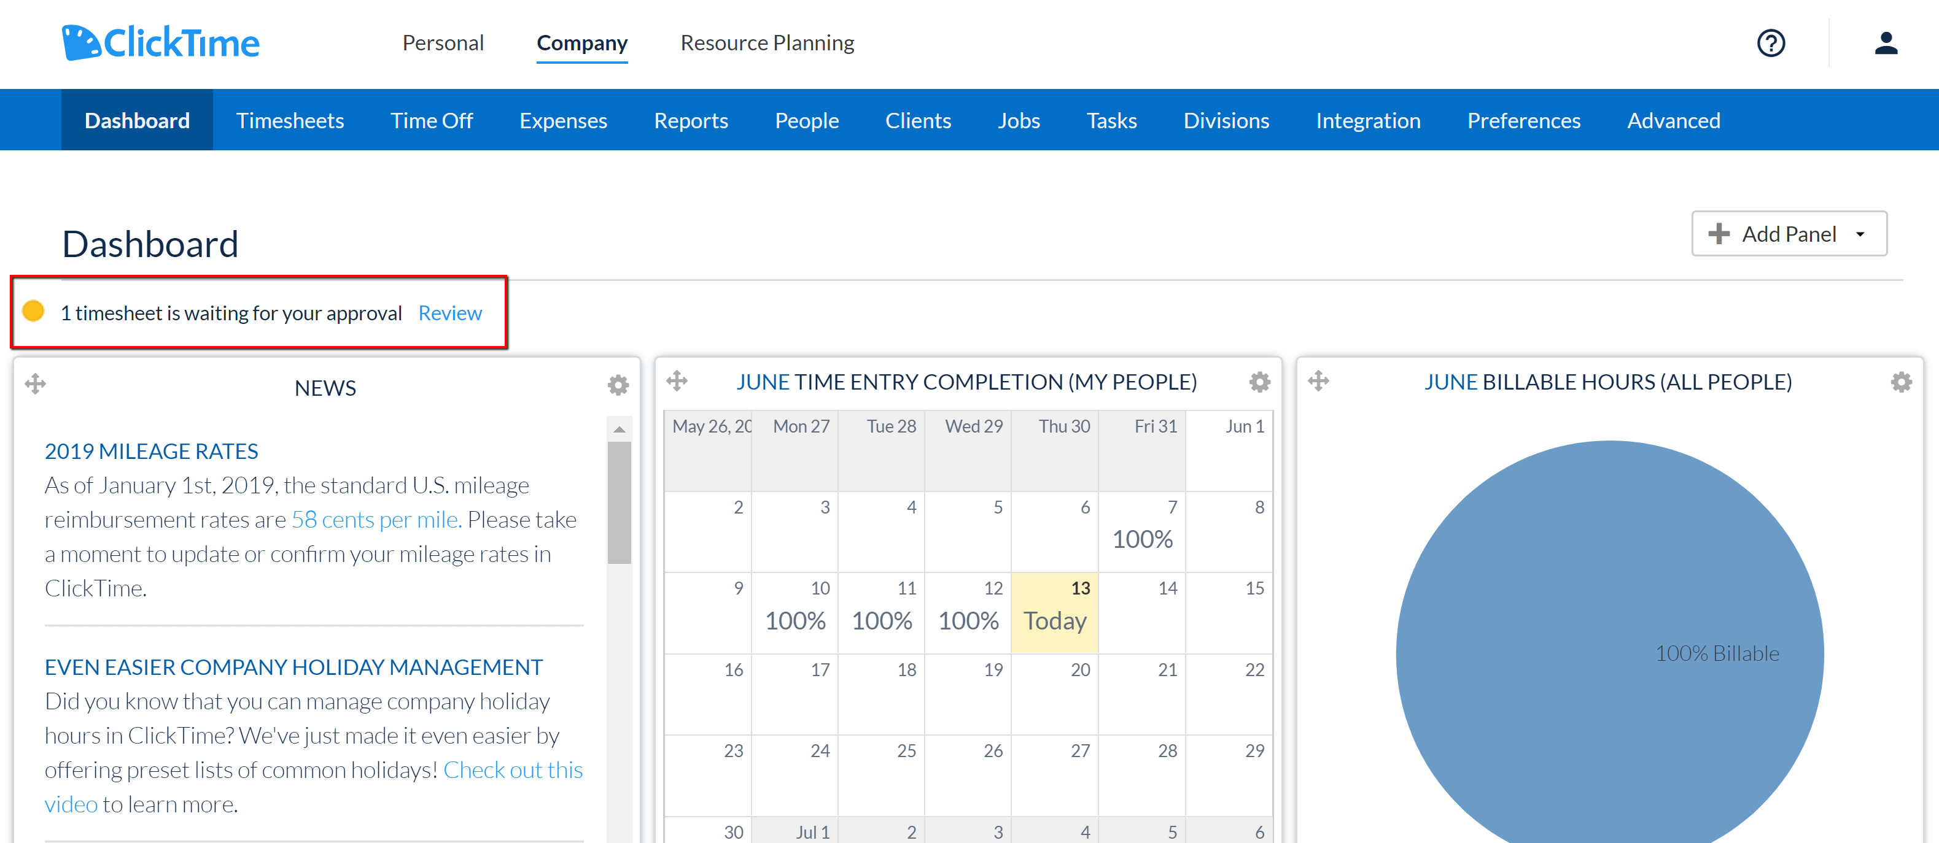
Task: Select the Today cell for the 13th
Action: [1055, 613]
